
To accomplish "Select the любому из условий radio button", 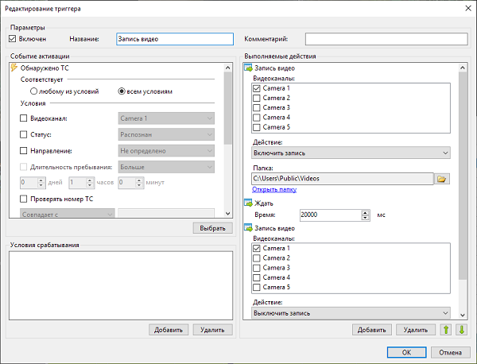I will (x=33, y=91).
